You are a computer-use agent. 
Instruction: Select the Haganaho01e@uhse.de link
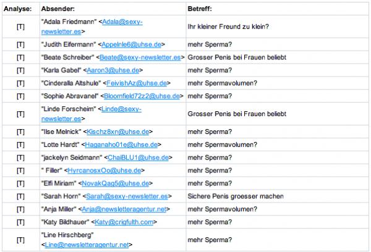tap(121, 145)
